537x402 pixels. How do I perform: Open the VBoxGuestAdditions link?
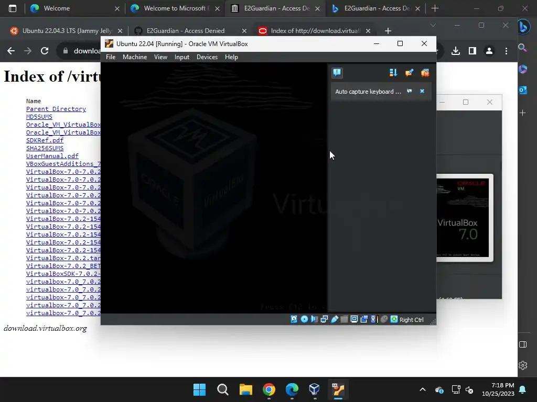(x=63, y=164)
